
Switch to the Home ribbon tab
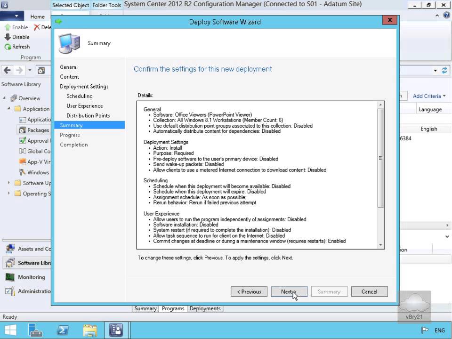click(38, 17)
